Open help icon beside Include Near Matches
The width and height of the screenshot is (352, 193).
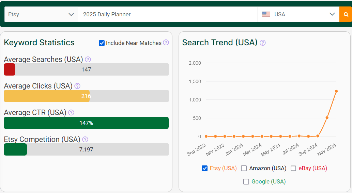(x=166, y=42)
